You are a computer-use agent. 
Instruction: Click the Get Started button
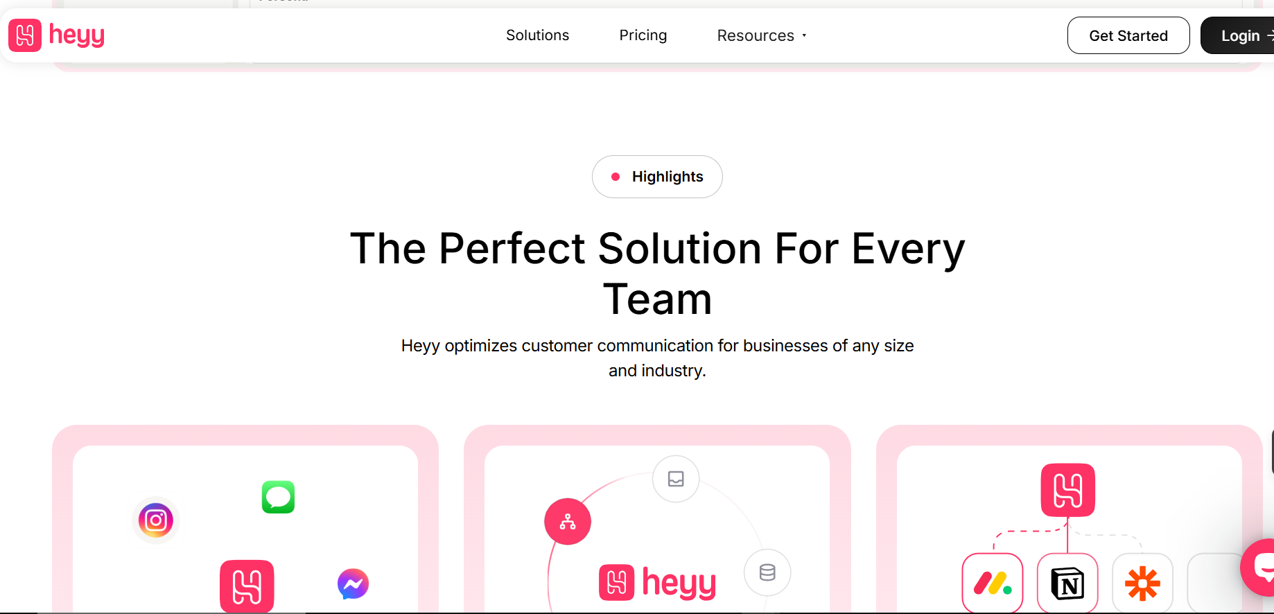click(1128, 35)
